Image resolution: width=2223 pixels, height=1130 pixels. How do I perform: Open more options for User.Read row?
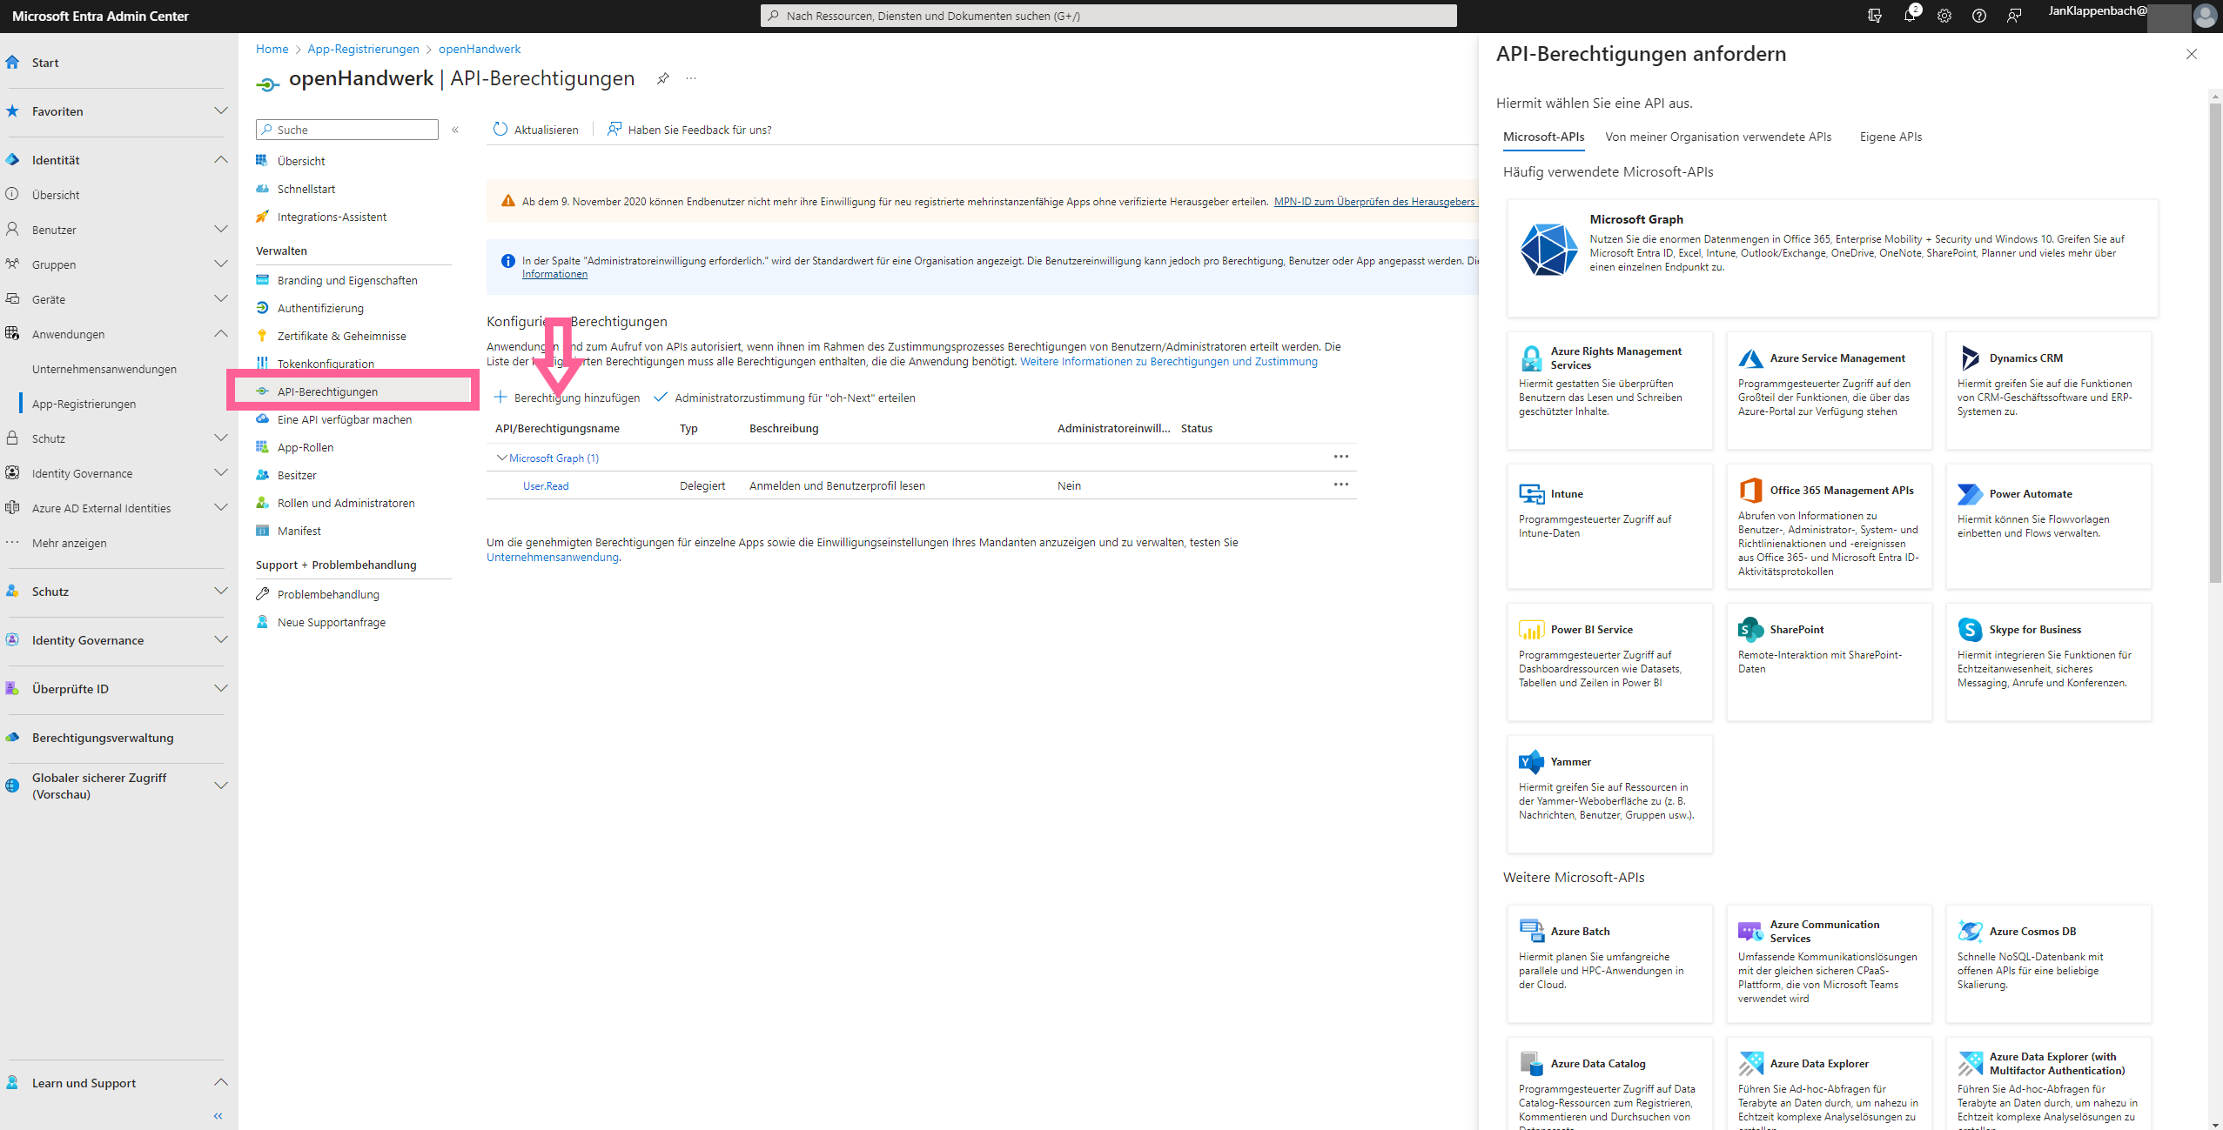[x=1341, y=485]
